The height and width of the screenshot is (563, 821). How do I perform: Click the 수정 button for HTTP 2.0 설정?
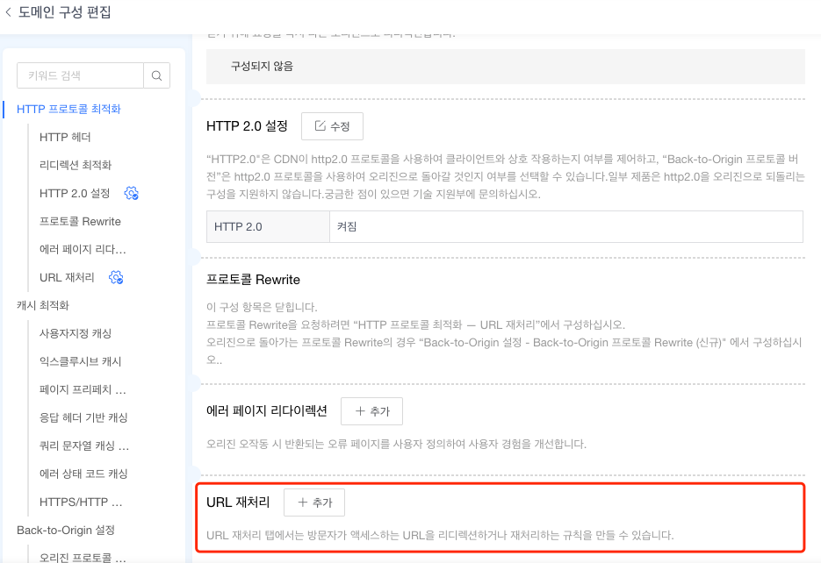coord(332,125)
